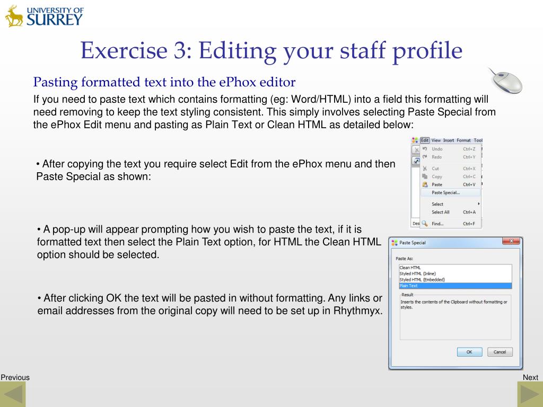Select Paste Special... menu entry
Image resolution: width=543 pixels, height=407 pixels.
click(451, 192)
